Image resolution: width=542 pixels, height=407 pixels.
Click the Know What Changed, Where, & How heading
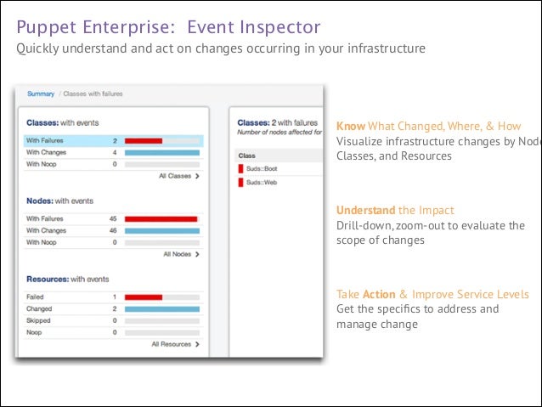click(x=429, y=127)
